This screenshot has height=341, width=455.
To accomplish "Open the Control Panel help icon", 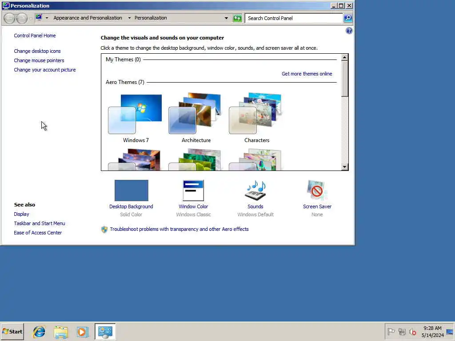I will tap(349, 31).
